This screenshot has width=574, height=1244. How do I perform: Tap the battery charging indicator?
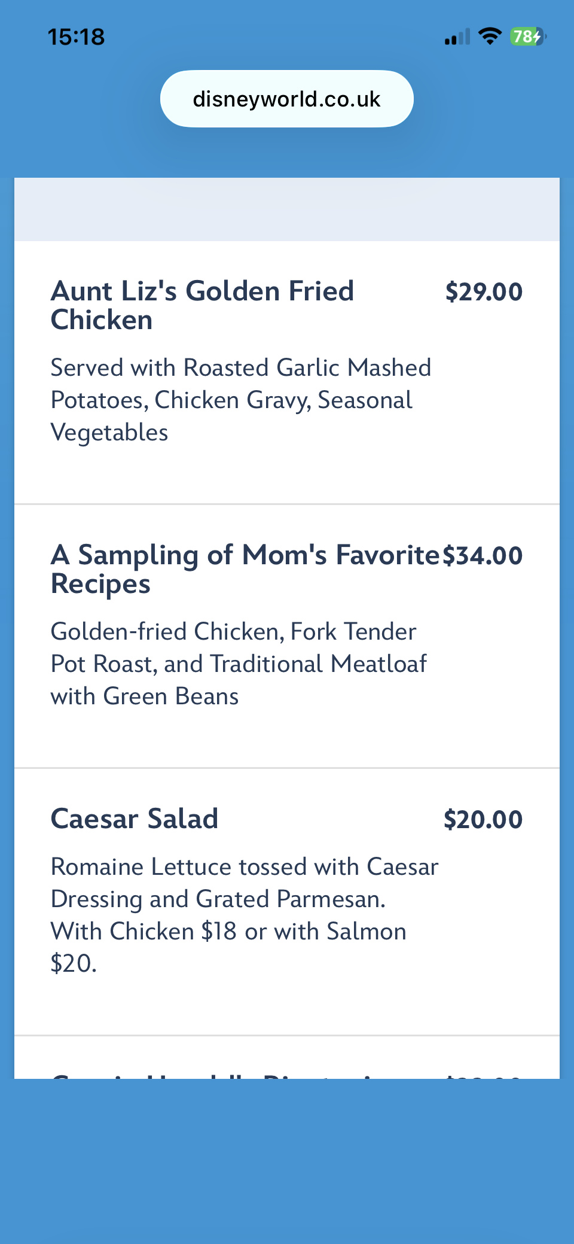(528, 37)
